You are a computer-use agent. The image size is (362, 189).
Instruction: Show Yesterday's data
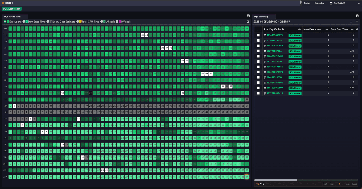(319, 3)
